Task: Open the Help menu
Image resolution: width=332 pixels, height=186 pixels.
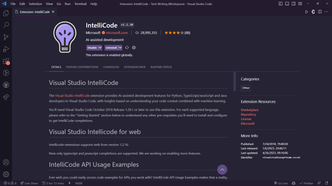Action: 94,4
